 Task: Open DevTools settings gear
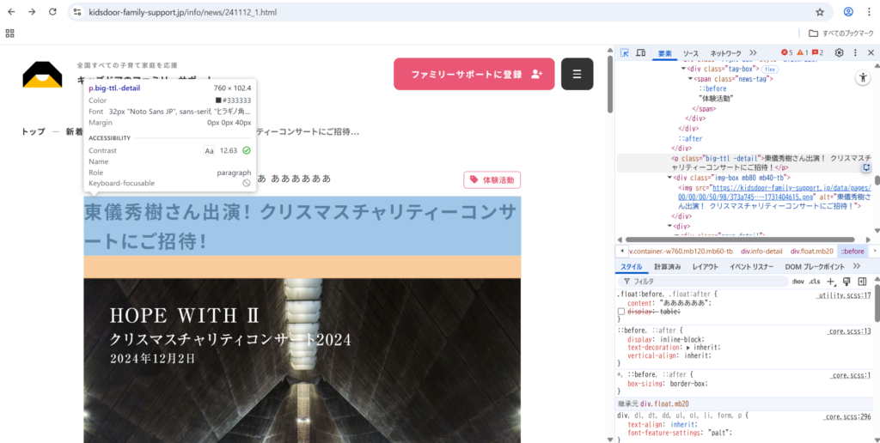click(x=840, y=53)
